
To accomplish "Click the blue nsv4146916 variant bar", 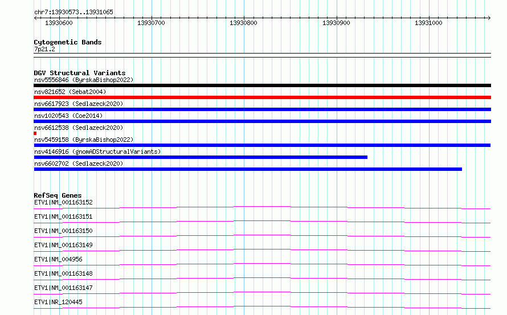I will tap(201, 157).
